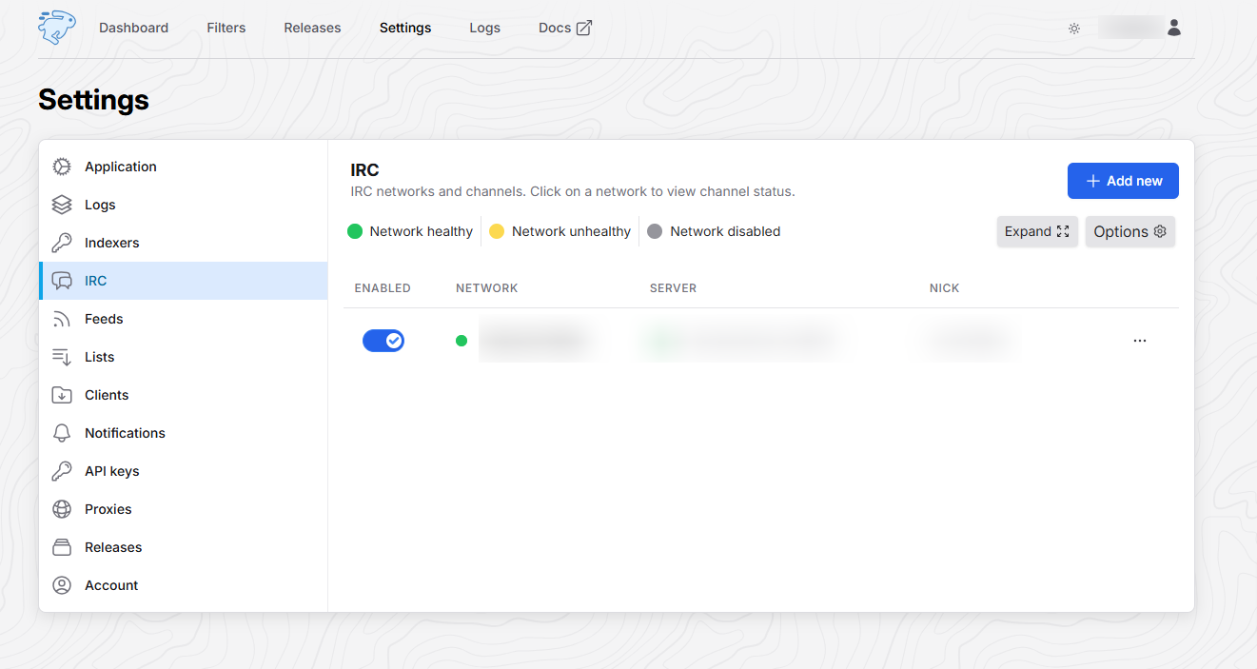1257x669 pixels.
Task: Click the Network unhealthy legend label
Action: [571, 231]
